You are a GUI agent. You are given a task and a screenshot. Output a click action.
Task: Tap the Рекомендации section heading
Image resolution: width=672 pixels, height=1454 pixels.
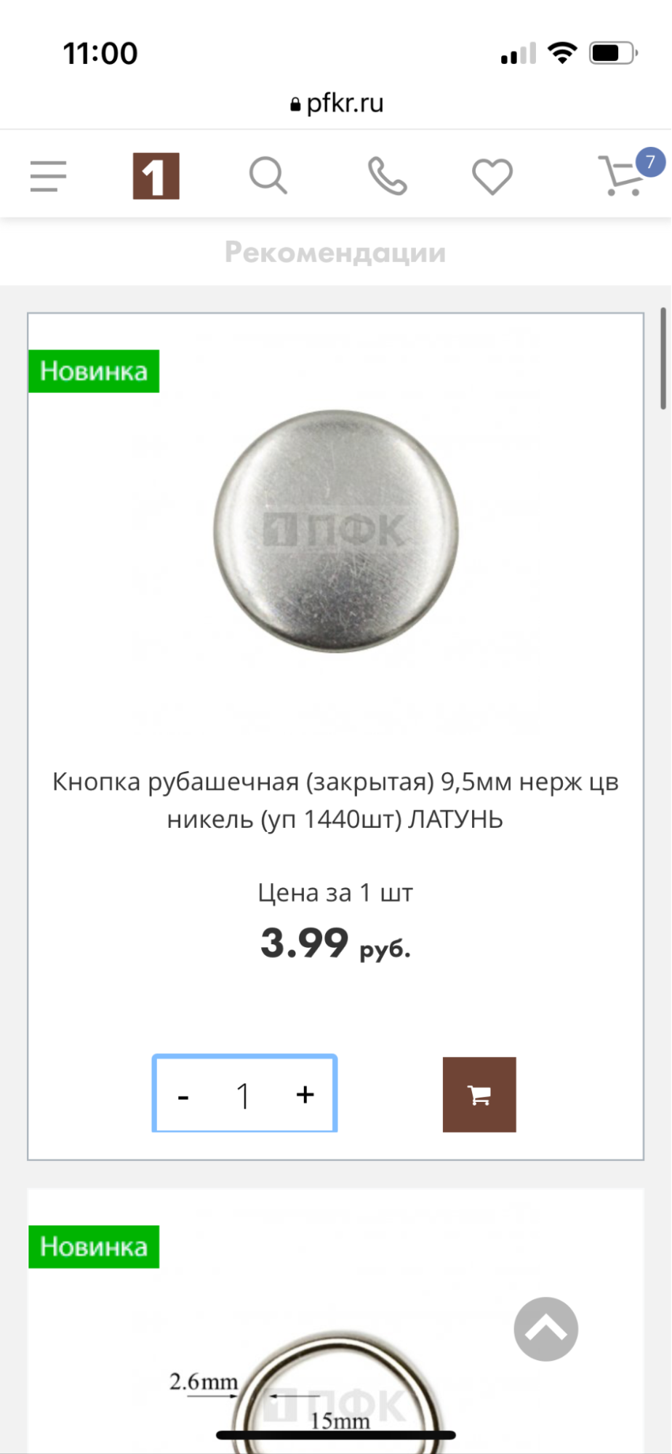335,252
